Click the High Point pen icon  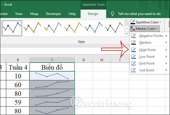click(x=134, y=50)
